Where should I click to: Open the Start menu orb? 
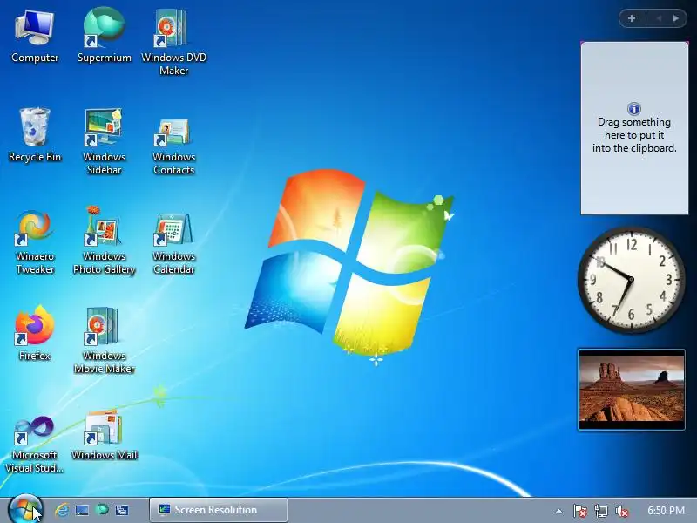(x=25, y=509)
